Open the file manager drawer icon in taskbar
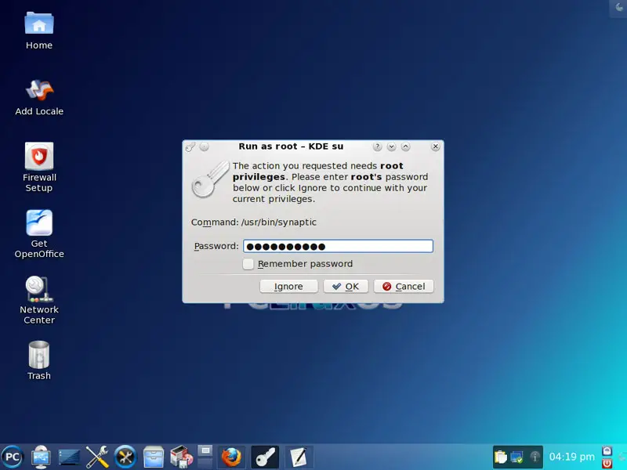Screen dimensions: 627x470 pyautogui.click(x=154, y=456)
